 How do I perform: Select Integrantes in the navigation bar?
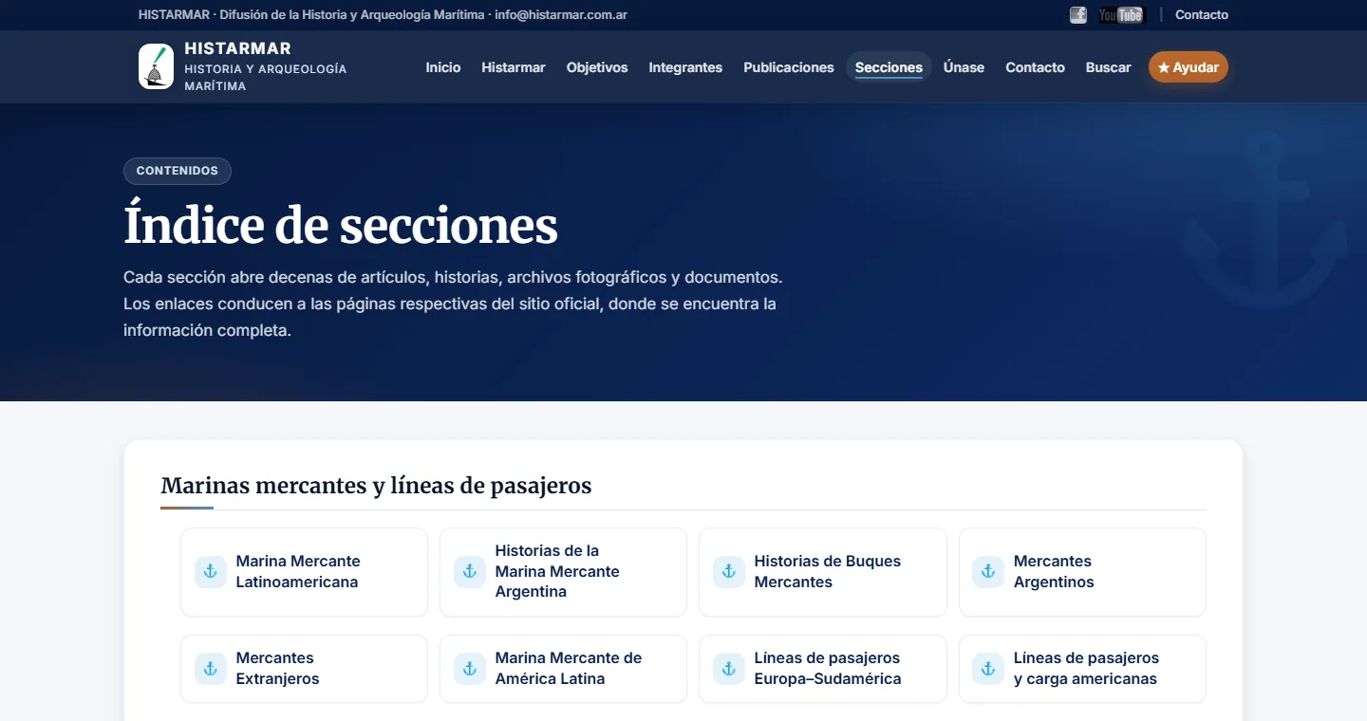[x=685, y=67]
